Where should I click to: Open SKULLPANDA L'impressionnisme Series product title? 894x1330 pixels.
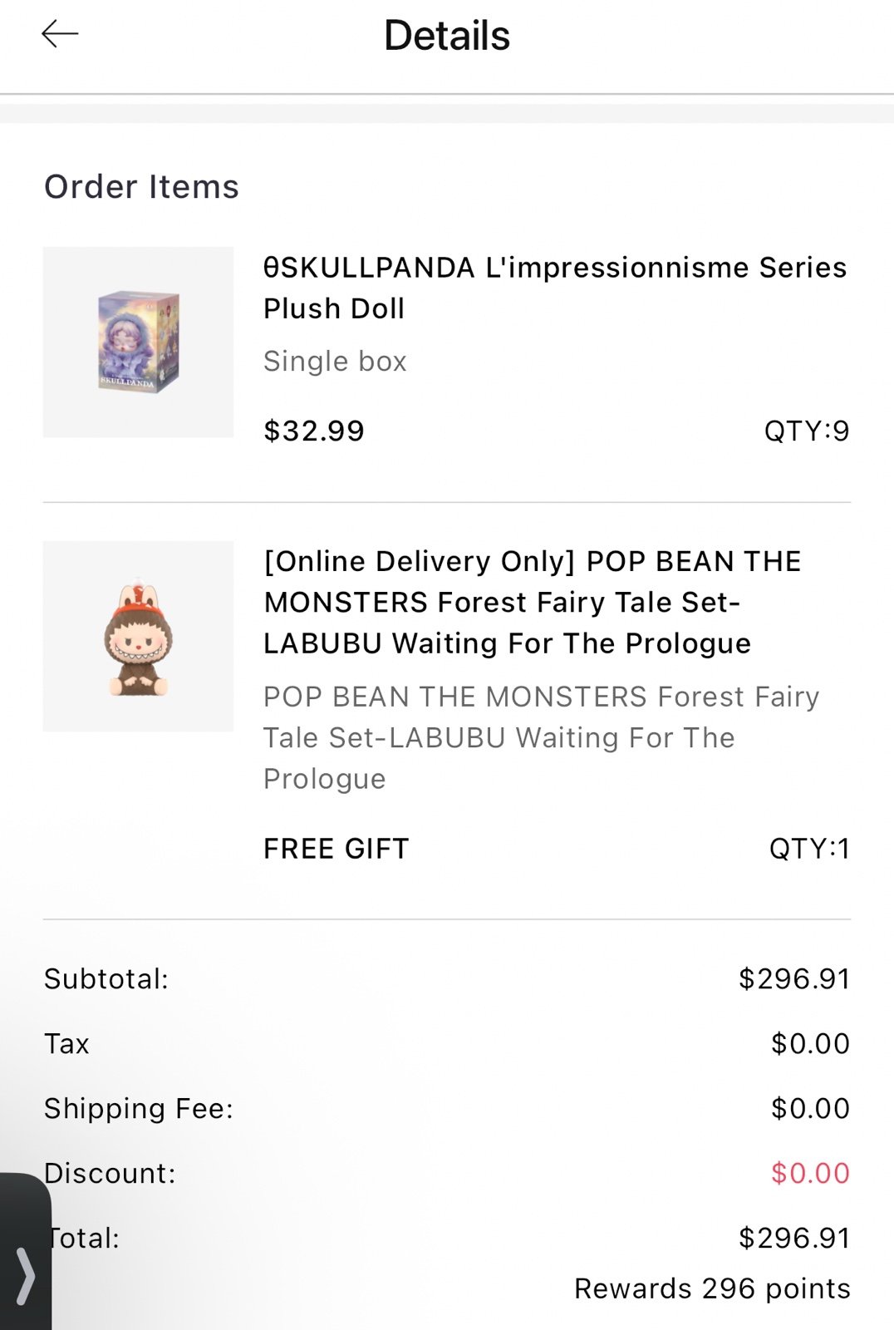click(554, 288)
